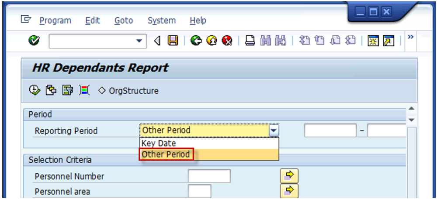Open the Goto menu
This screenshot has height=199, width=437.
[124, 21]
